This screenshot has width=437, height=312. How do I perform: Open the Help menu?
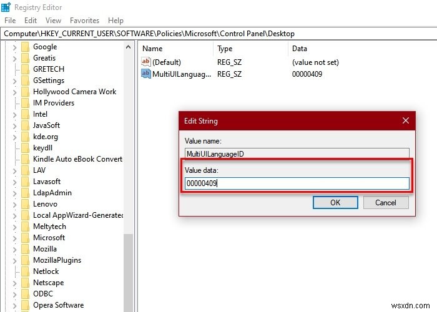tap(115, 21)
